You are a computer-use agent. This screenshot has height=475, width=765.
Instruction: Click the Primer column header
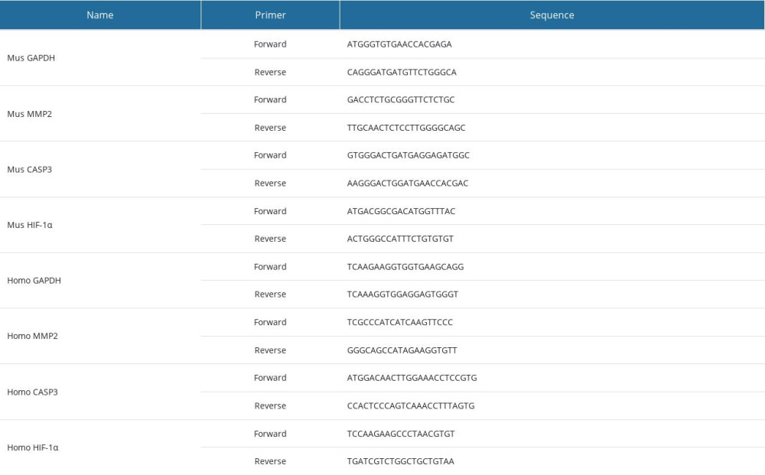(x=270, y=15)
